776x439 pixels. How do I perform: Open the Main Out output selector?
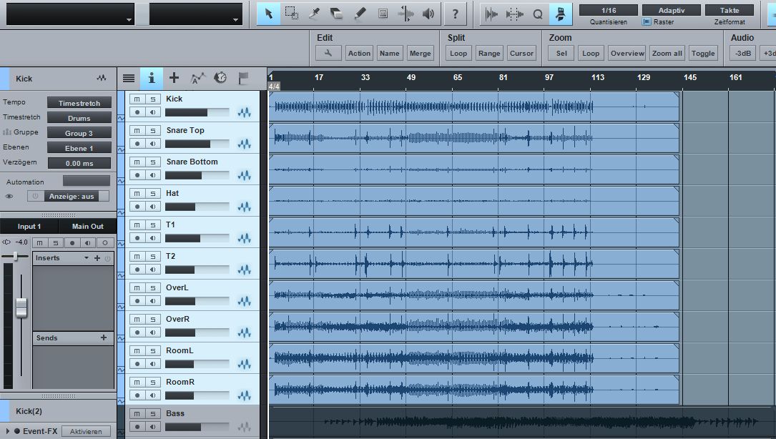87,226
